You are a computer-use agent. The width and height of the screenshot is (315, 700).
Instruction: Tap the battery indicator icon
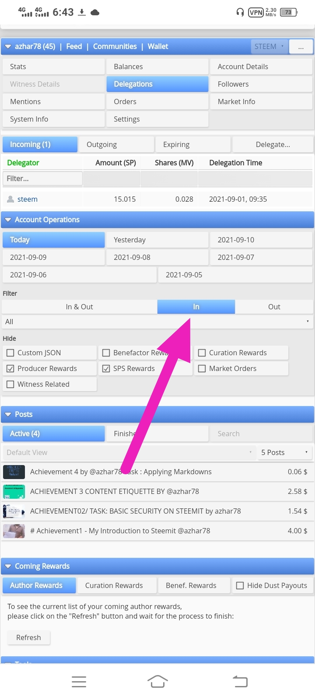(288, 12)
